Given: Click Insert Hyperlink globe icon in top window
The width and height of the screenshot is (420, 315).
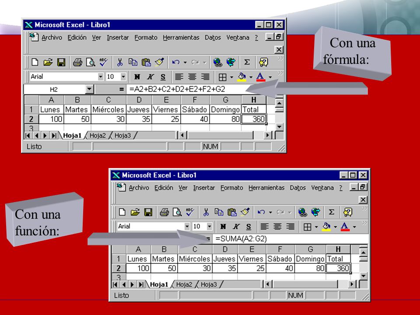Looking at the screenshot, I should tap(218, 63).
